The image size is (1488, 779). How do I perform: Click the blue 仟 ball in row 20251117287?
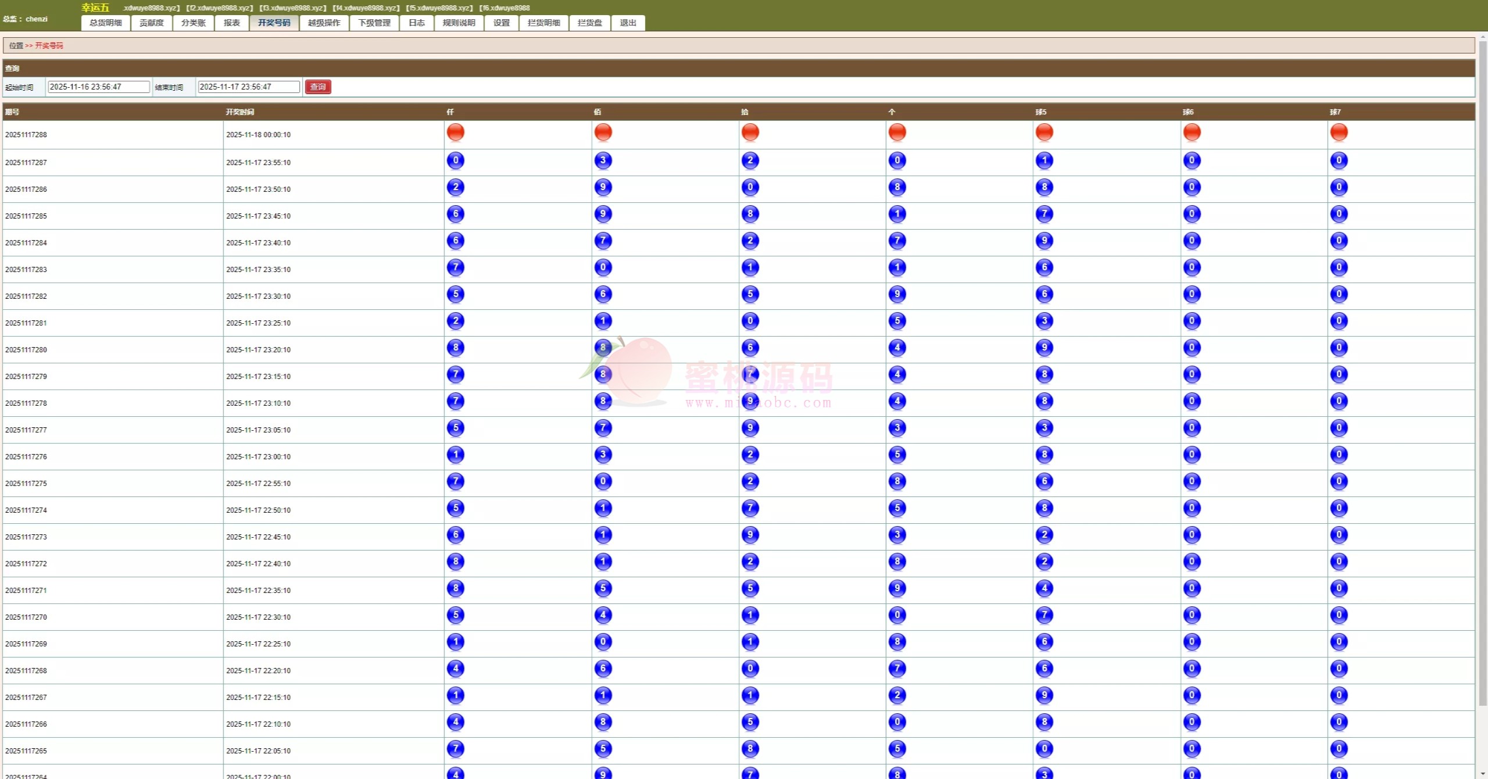point(455,160)
